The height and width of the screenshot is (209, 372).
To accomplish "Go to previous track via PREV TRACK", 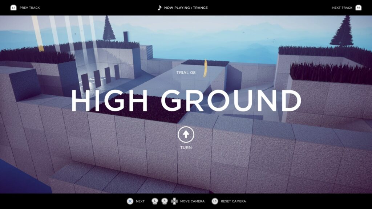I will click(x=30, y=8).
